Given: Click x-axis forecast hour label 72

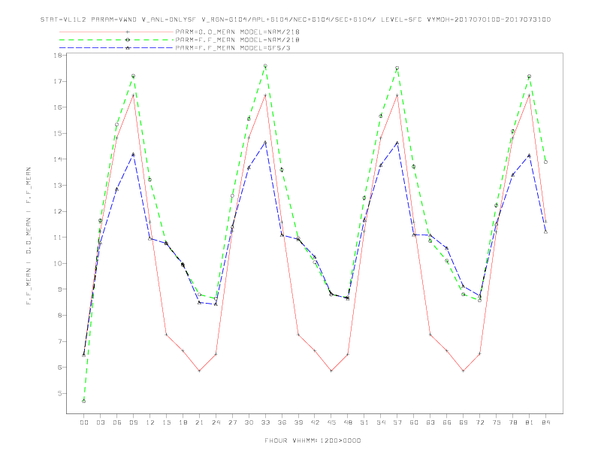Looking at the screenshot, I should coord(479,422).
